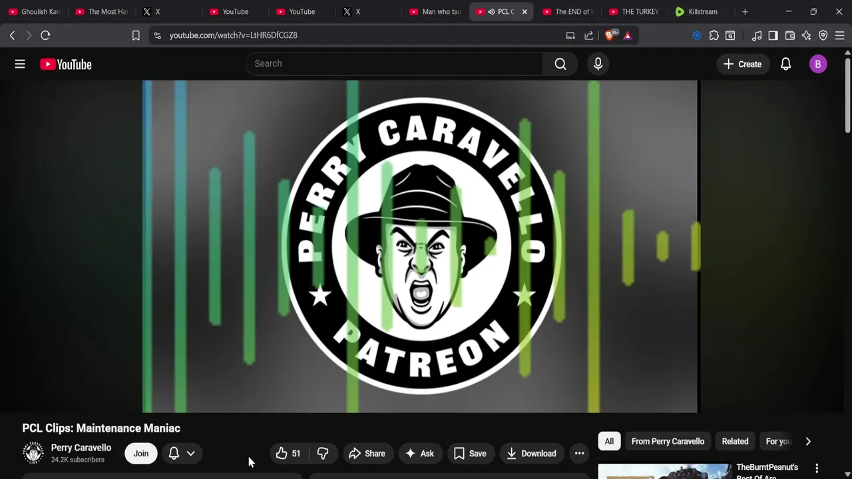Open Brave Rewards triangle icon
Image resolution: width=852 pixels, height=479 pixels.
tap(628, 35)
